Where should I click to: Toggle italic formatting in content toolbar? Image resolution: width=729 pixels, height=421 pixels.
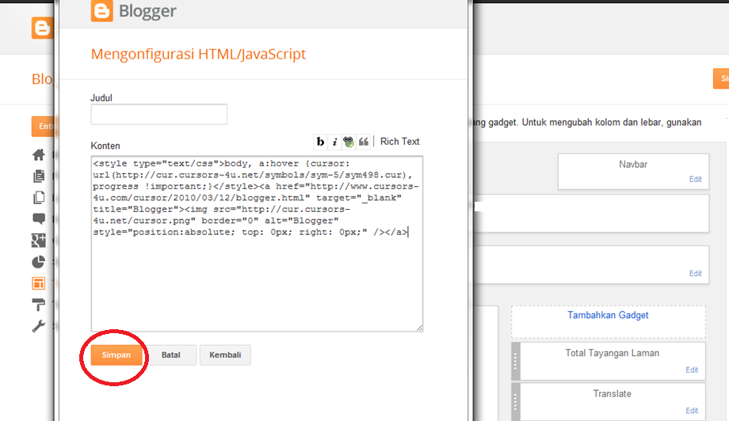point(334,142)
